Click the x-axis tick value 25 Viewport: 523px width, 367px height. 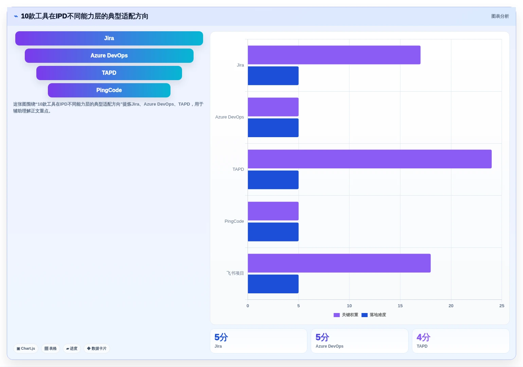click(502, 306)
